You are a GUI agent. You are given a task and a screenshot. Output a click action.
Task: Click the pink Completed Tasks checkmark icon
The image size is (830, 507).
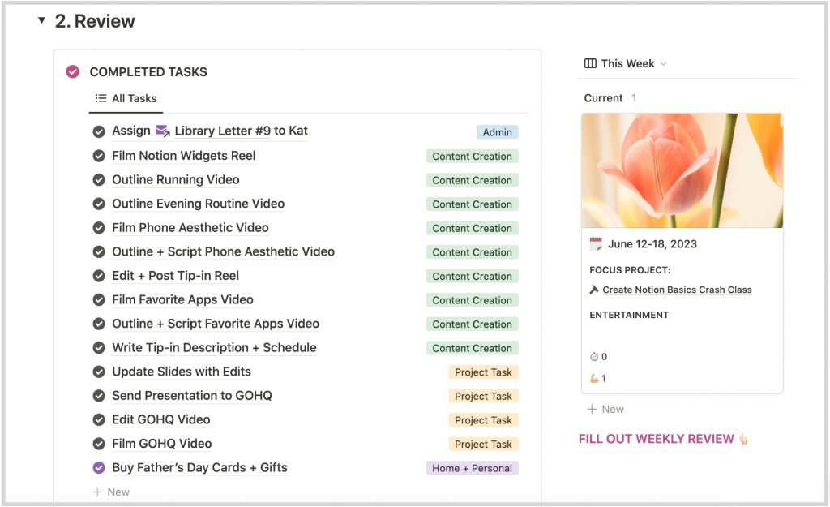[72, 71]
